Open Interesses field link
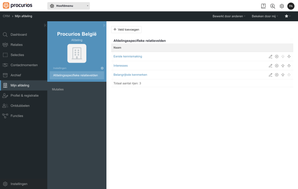 point(120,66)
